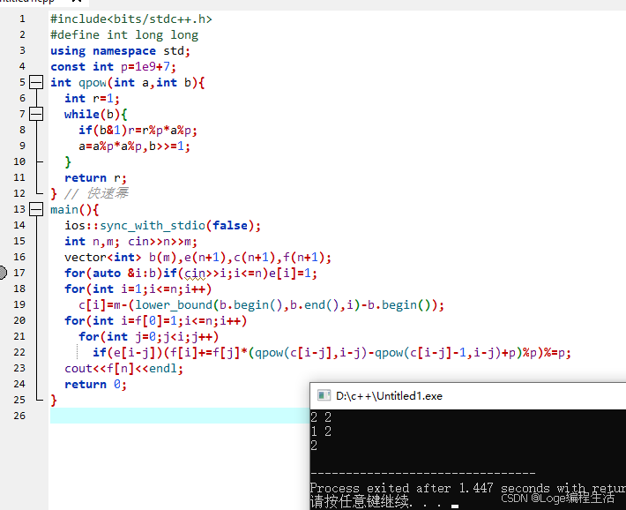This screenshot has height=510, width=626.
Task: Collapse the while(b) loop fold marker
Action: [x=36, y=114]
